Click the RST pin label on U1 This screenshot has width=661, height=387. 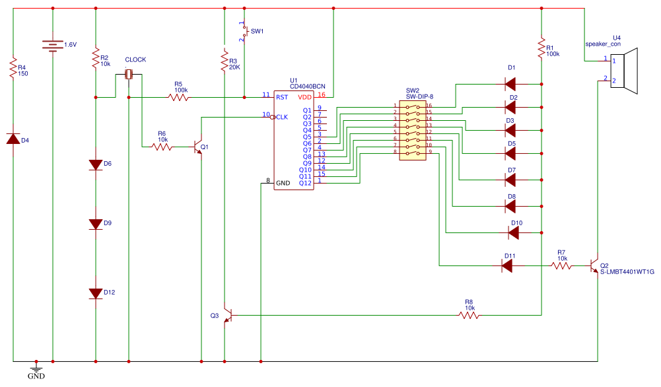tap(282, 97)
